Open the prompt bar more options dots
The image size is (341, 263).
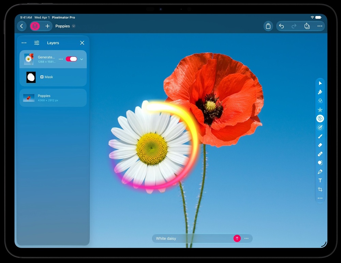(247, 238)
